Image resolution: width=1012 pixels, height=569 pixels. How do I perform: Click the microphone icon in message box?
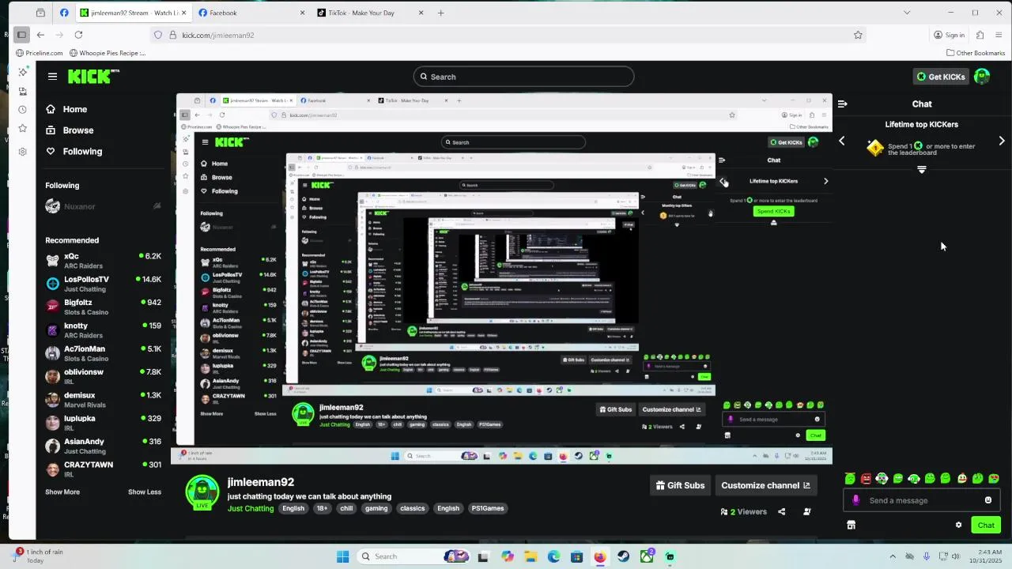(856, 500)
